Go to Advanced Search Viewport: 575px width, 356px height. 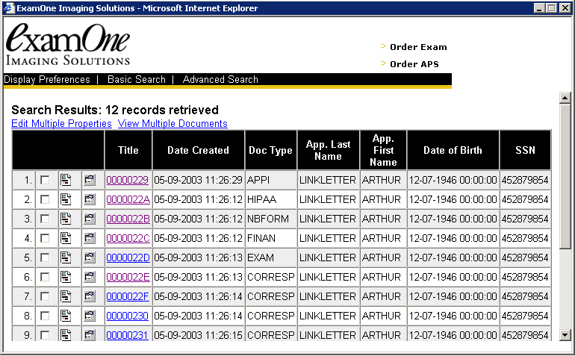pos(220,80)
